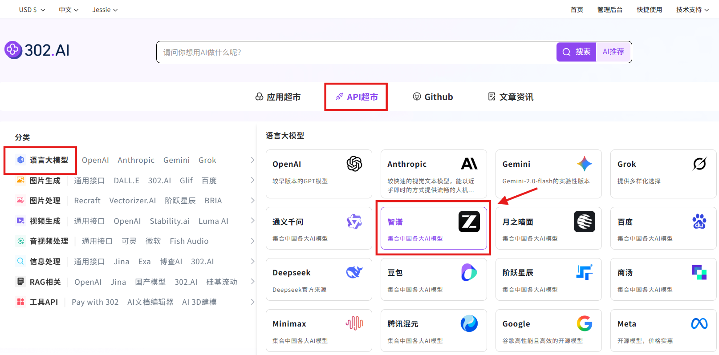Click the Anthropic card logo icon
Image resolution: width=719 pixels, height=355 pixels.
[469, 164]
